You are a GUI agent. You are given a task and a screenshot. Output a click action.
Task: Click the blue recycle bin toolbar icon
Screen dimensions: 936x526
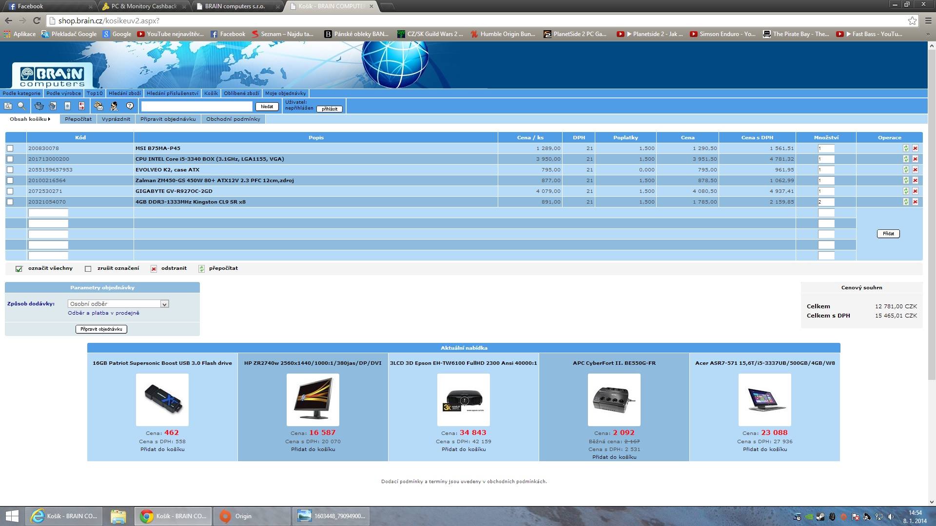[x=53, y=106]
